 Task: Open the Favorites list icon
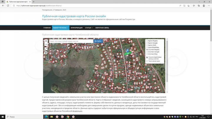[194, 6]
